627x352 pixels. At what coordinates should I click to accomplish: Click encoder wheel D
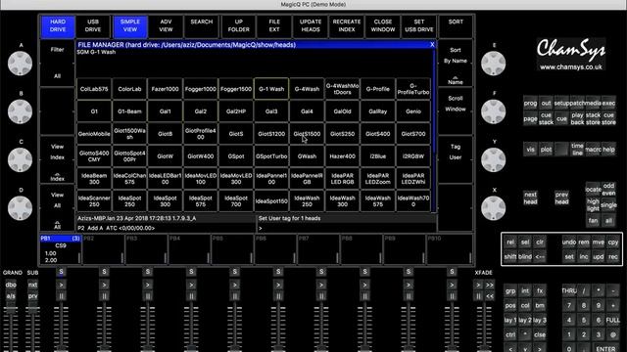pos(20,208)
